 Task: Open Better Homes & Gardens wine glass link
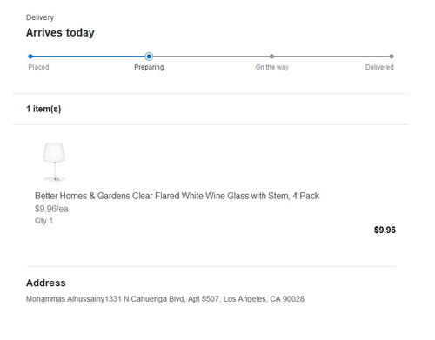tap(177, 196)
